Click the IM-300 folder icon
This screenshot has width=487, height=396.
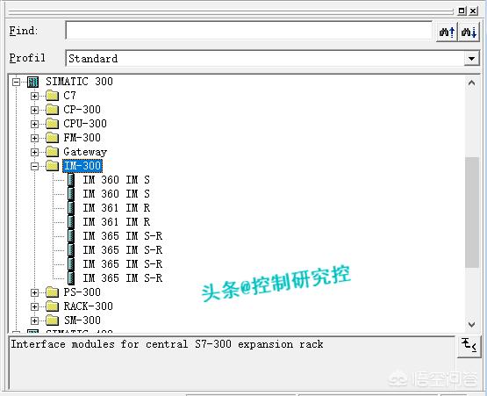[x=52, y=166]
